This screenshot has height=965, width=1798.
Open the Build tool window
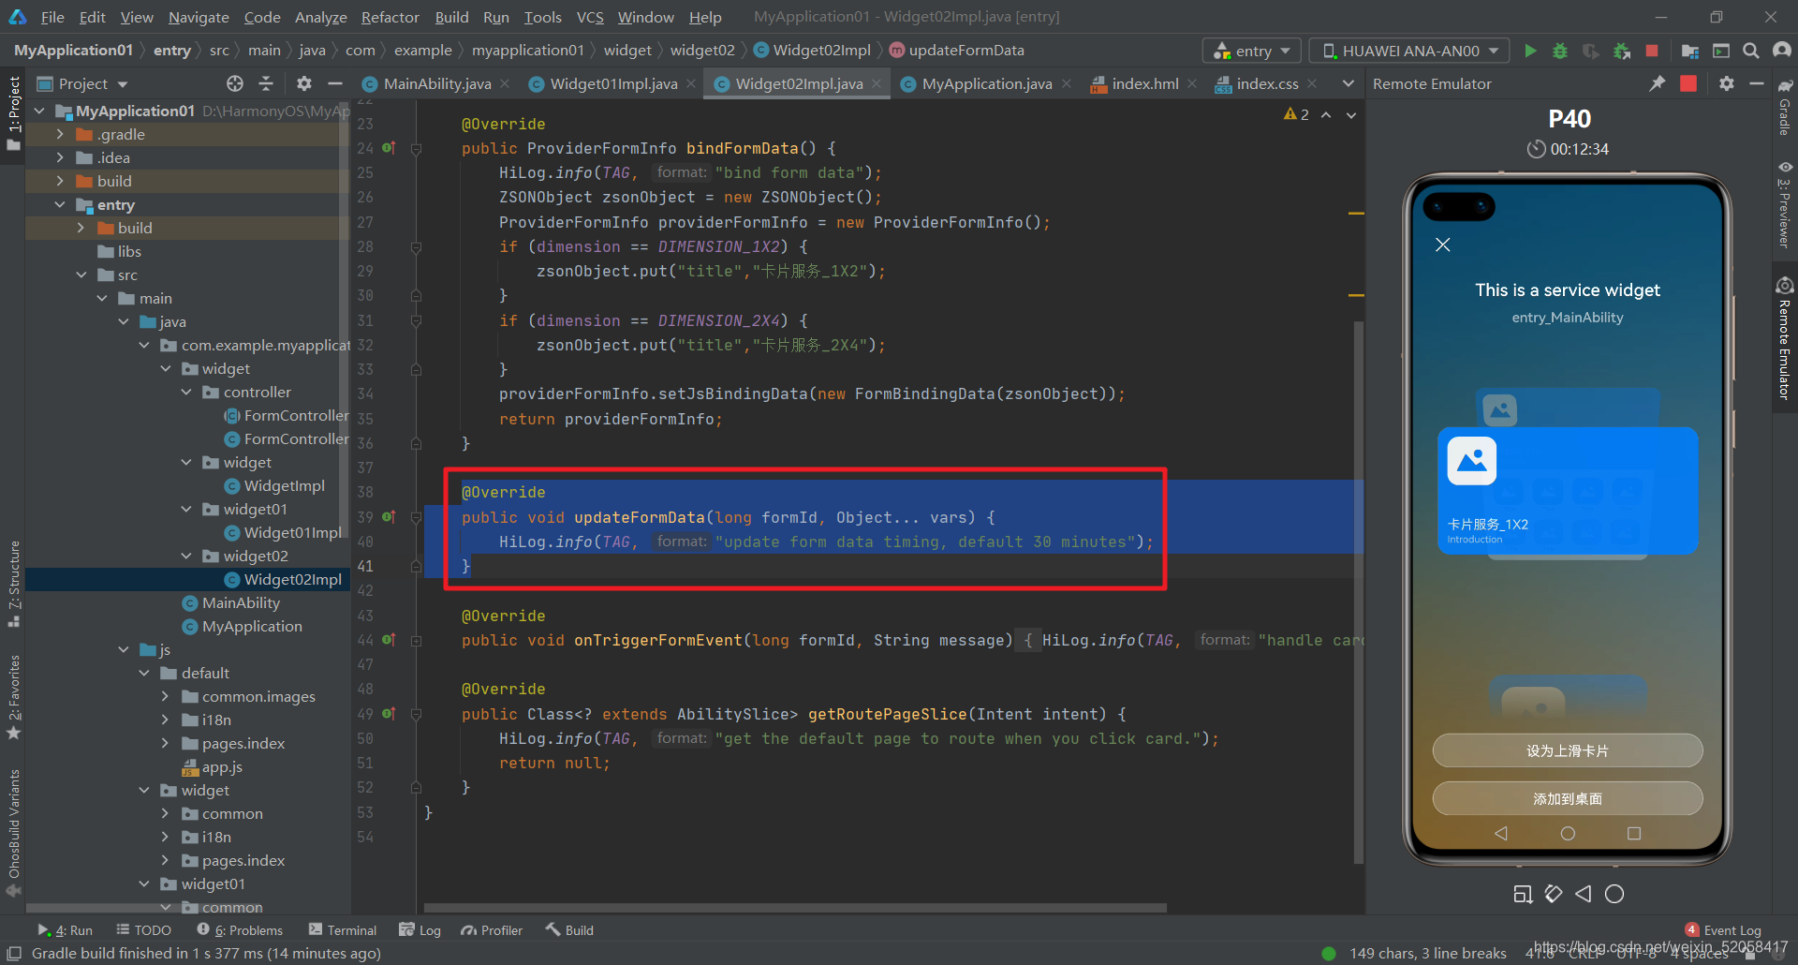569,930
